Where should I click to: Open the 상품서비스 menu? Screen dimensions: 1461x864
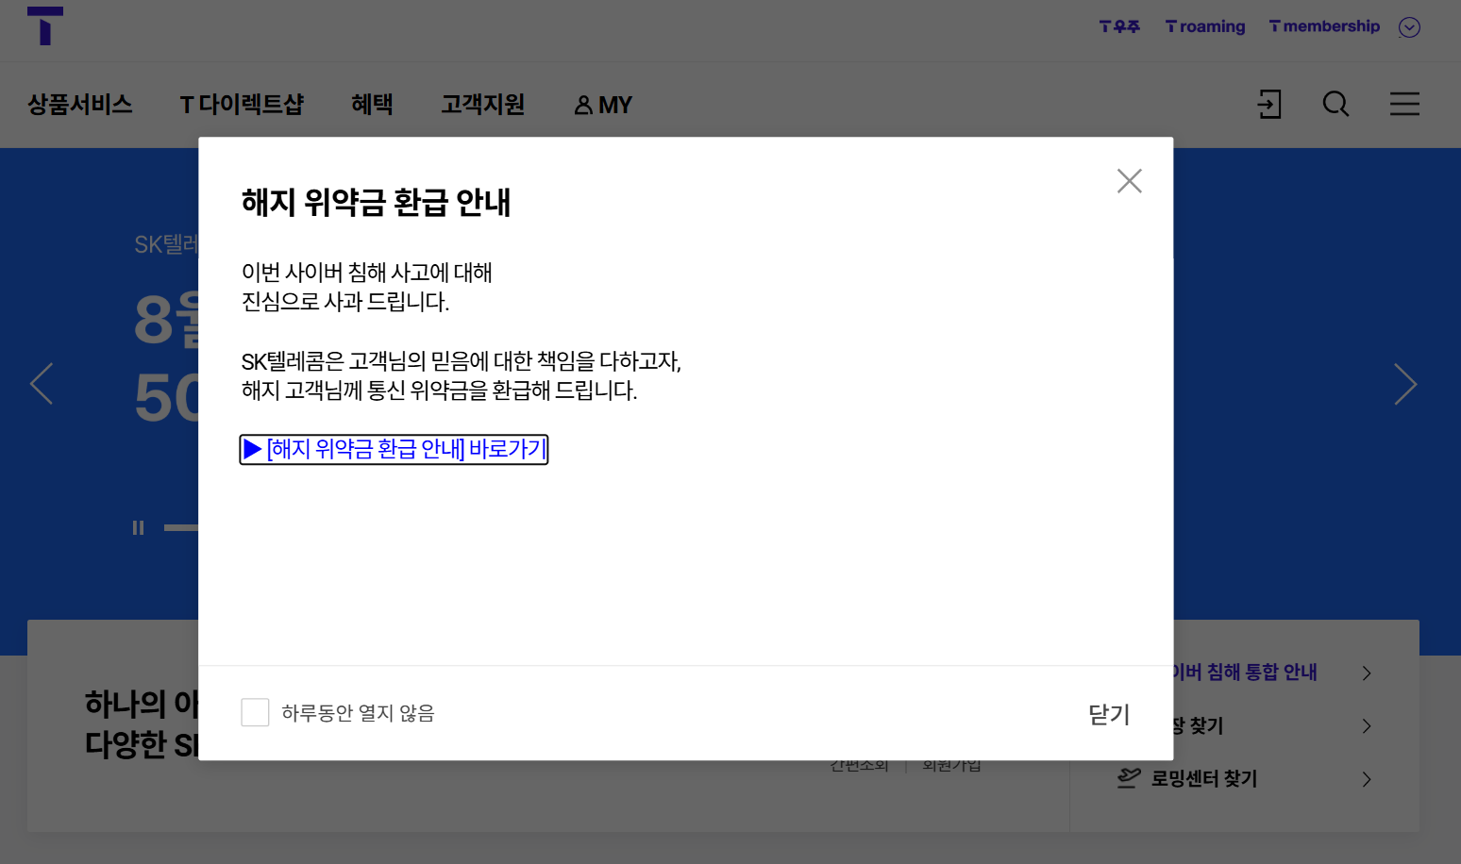point(80,105)
